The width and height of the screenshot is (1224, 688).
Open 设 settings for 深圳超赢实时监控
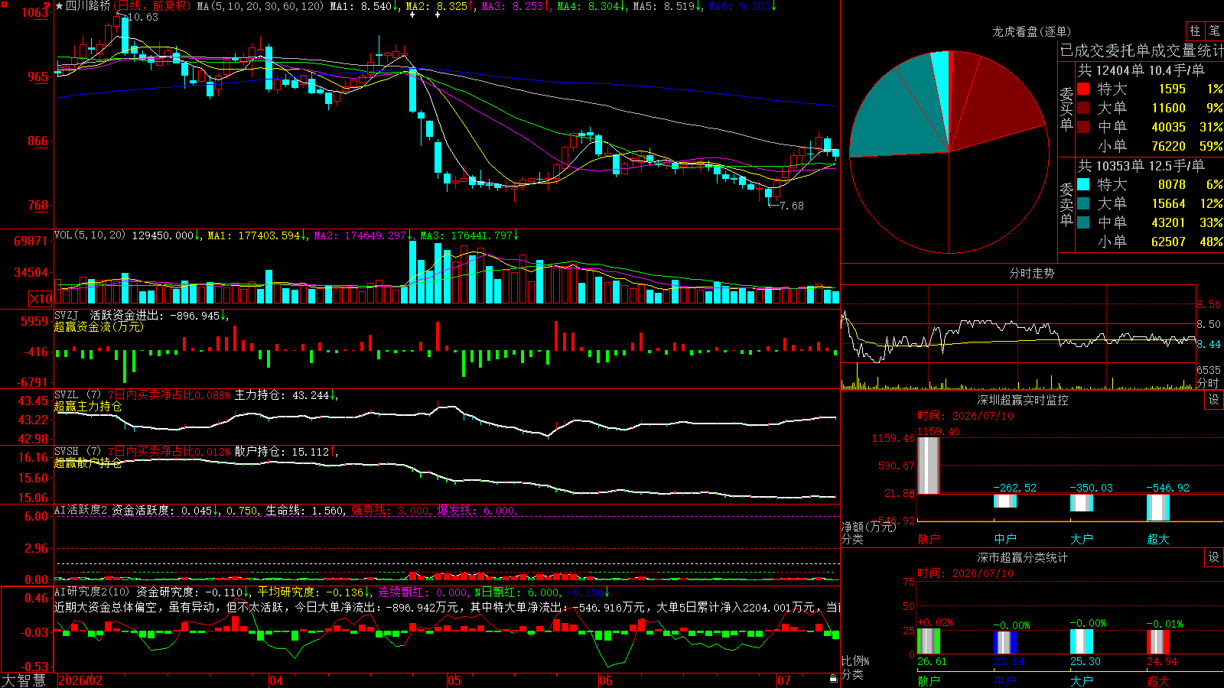1214,400
